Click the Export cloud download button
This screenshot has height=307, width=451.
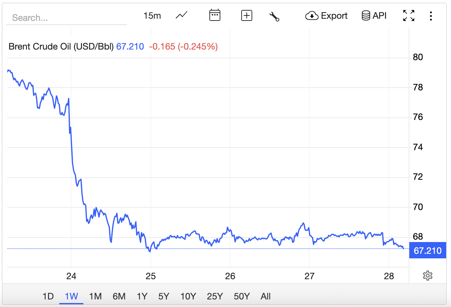[326, 15]
